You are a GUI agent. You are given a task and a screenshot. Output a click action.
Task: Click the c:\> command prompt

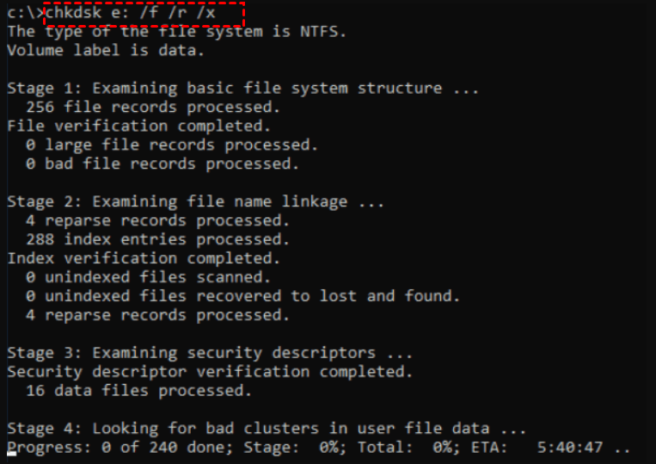click(x=23, y=13)
